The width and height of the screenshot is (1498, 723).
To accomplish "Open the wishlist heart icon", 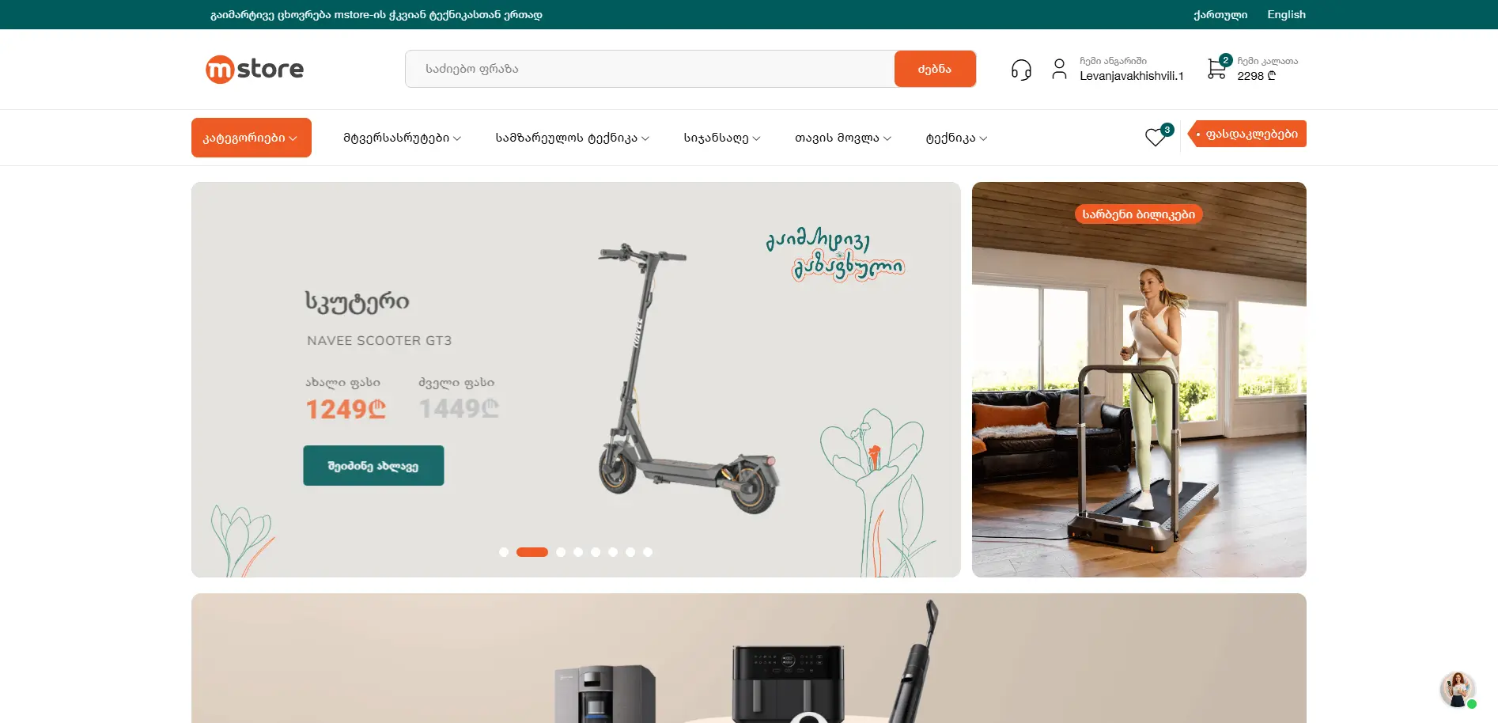I will pyautogui.click(x=1156, y=137).
